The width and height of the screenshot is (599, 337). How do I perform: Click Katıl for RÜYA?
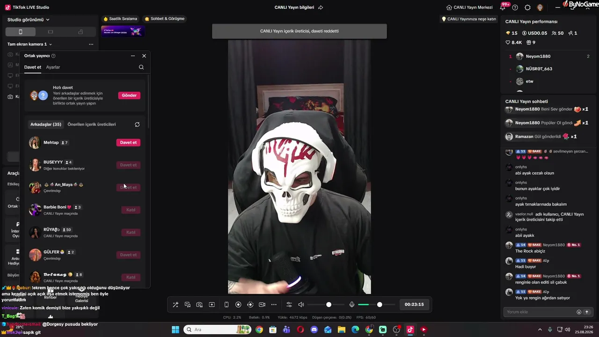point(131,232)
